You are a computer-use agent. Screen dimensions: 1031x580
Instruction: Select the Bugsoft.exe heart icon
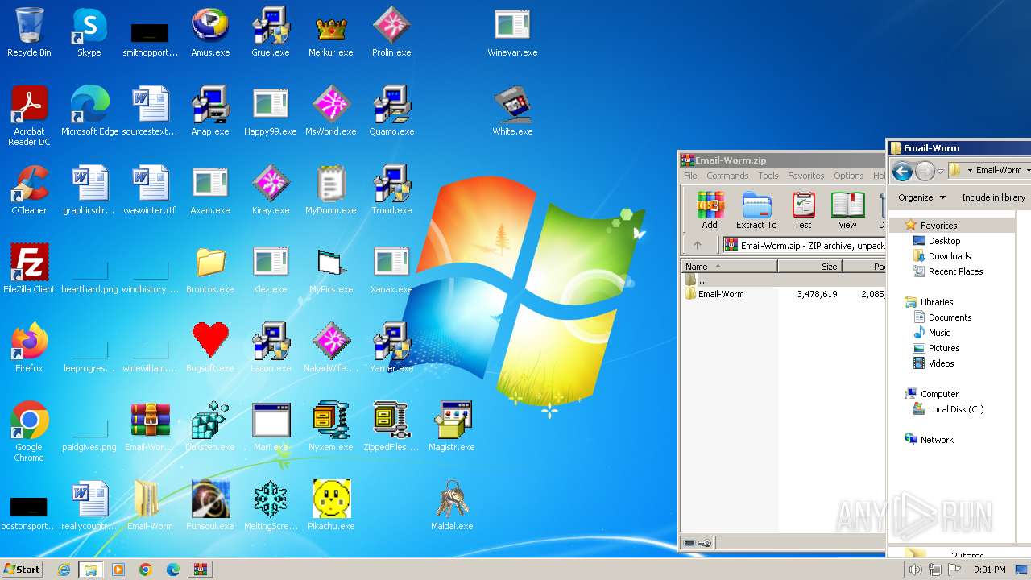click(x=210, y=348)
